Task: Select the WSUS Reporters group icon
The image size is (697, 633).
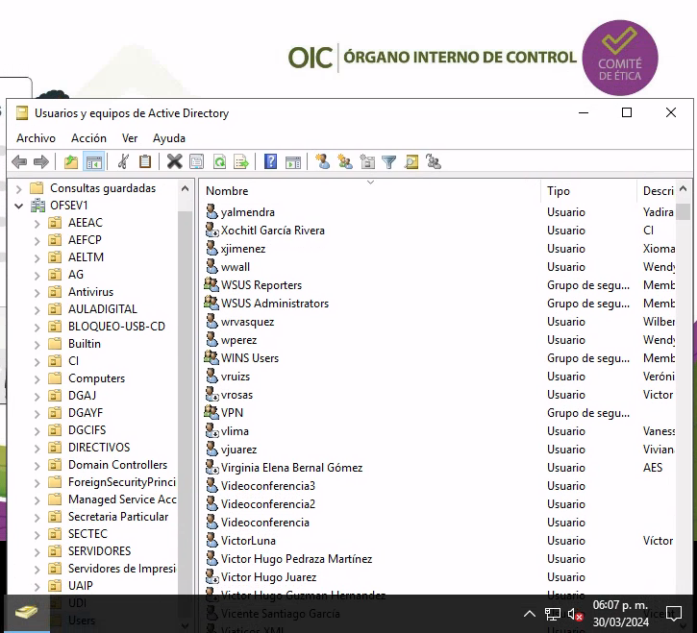Action: [212, 284]
